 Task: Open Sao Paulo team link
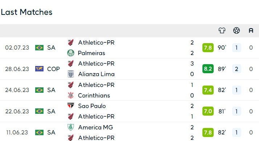point(92,106)
